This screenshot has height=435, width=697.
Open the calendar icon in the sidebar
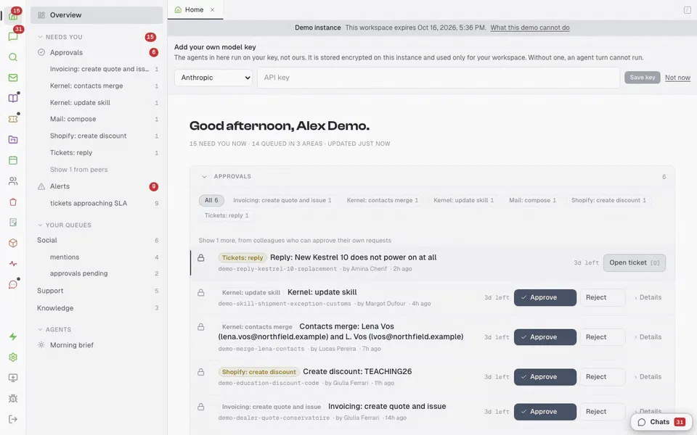[x=13, y=160]
